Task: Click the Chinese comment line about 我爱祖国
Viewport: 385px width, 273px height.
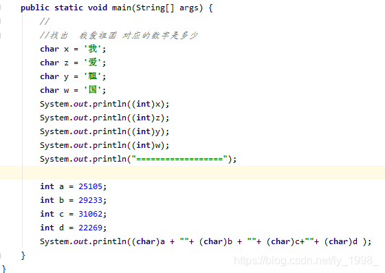Action: point(119,35)
